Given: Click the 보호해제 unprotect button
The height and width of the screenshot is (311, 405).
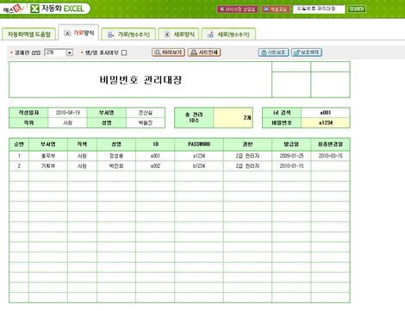Looking at the screenshot, I should [x=307, y=53].
